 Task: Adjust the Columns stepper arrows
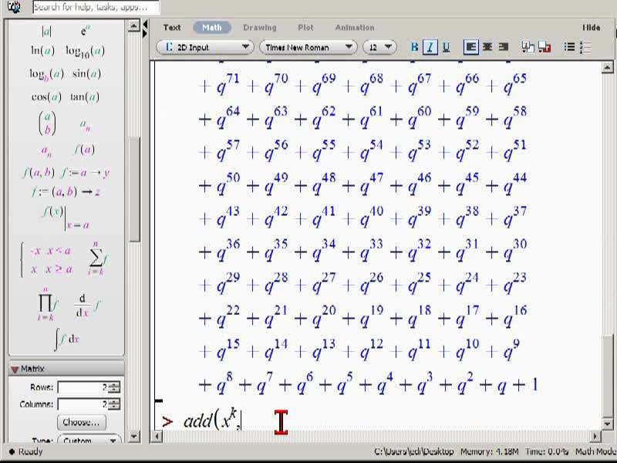point(114,404)
